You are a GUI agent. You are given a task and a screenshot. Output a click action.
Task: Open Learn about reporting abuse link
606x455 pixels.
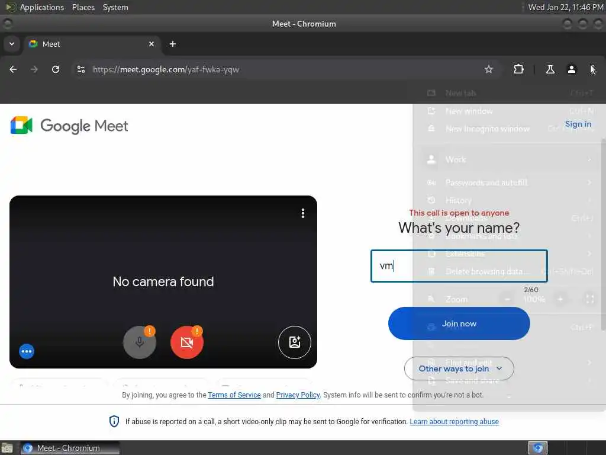[x=454, y=421]
